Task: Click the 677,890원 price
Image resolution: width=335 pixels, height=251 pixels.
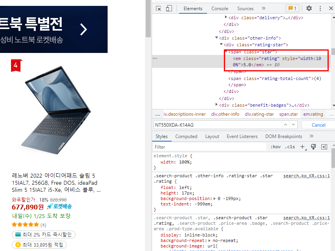Action: [27, 207]
